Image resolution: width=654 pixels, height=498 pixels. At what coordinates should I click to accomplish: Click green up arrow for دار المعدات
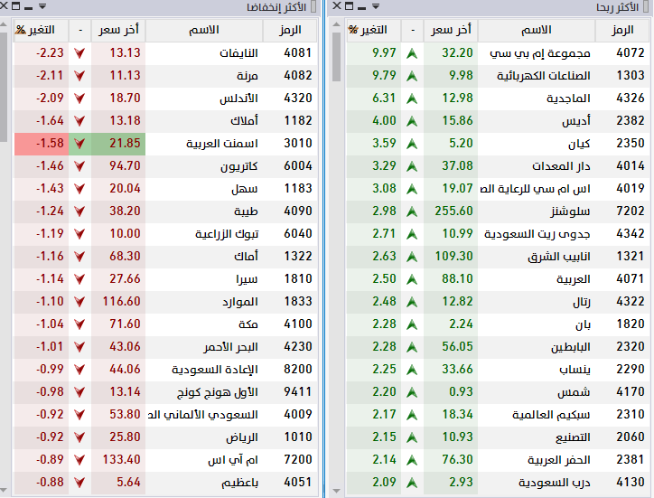coord(412,166)
